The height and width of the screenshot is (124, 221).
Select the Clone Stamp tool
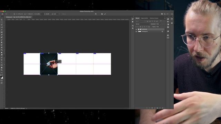[2, 42]
